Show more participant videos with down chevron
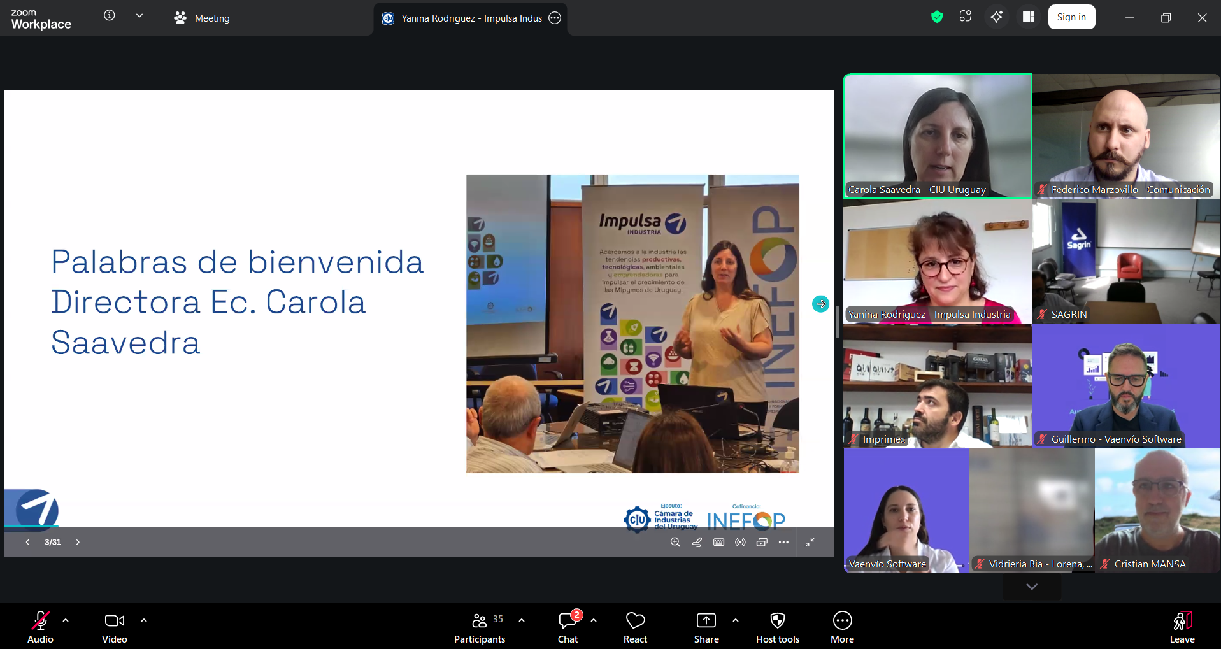Image resolution: width=1221 pixels, height=649 pixels. pos(1032,587)
